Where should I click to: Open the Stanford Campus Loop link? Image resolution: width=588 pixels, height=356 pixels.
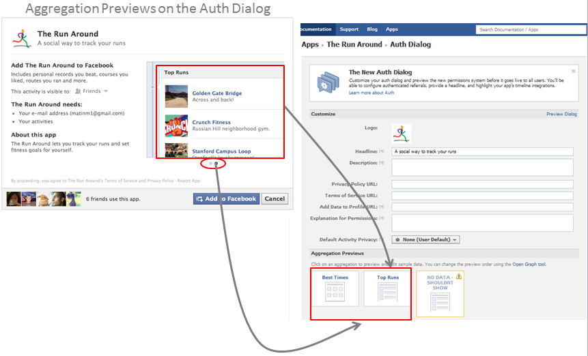click(221, 151)
